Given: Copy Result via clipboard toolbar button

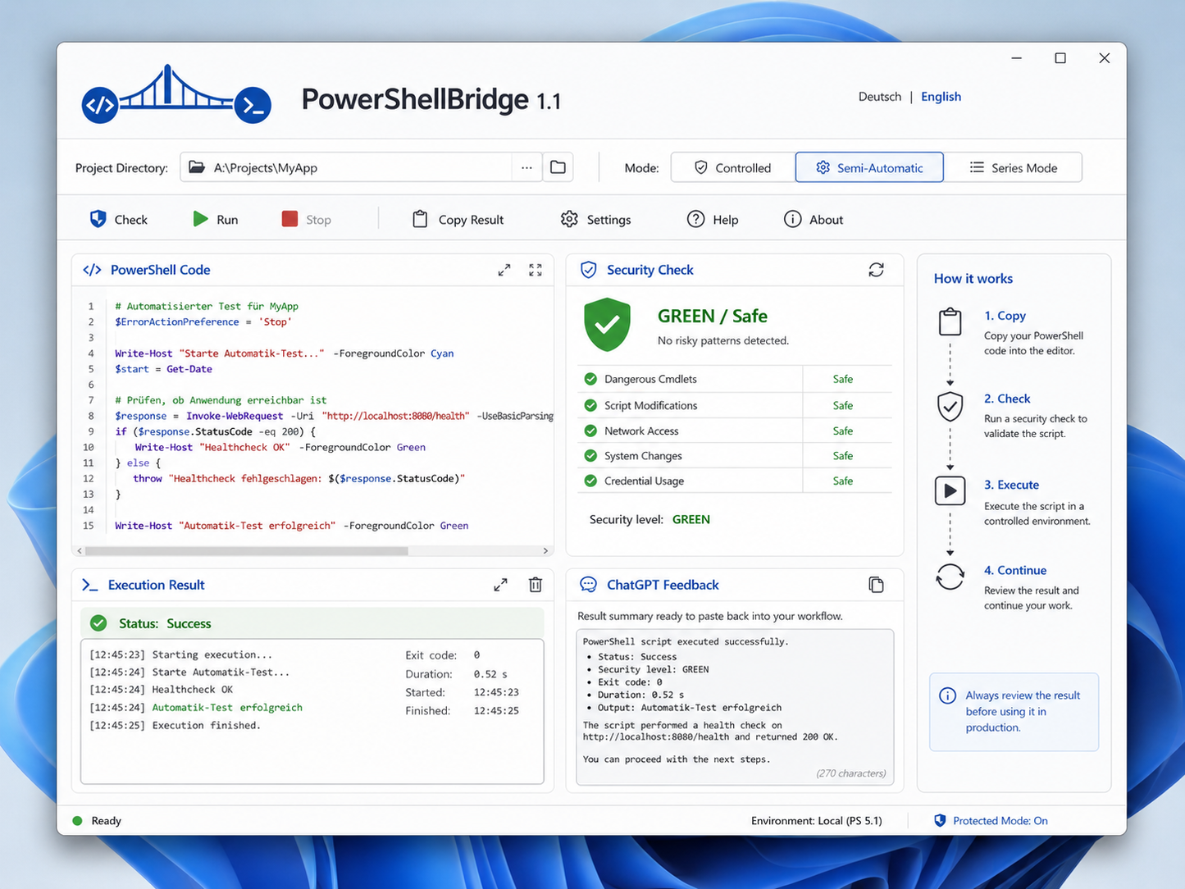Looking at the screenshot, I should click(458, 219).
